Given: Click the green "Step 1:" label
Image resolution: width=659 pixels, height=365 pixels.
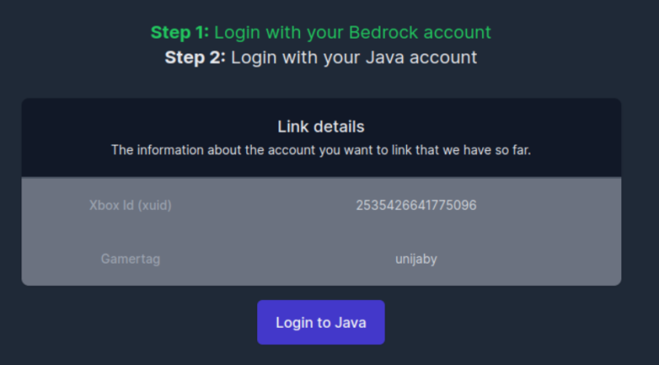Looking at the screenshot, I should click(180, 33).
